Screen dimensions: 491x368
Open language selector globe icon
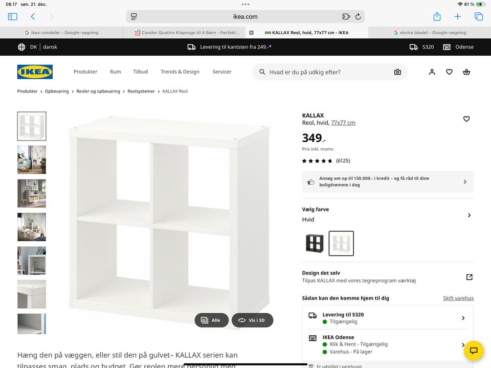click(21, 47)
